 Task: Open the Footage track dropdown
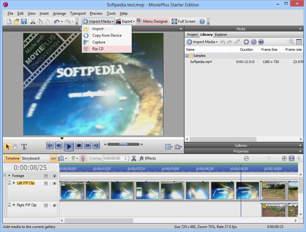tap(46, 176)
